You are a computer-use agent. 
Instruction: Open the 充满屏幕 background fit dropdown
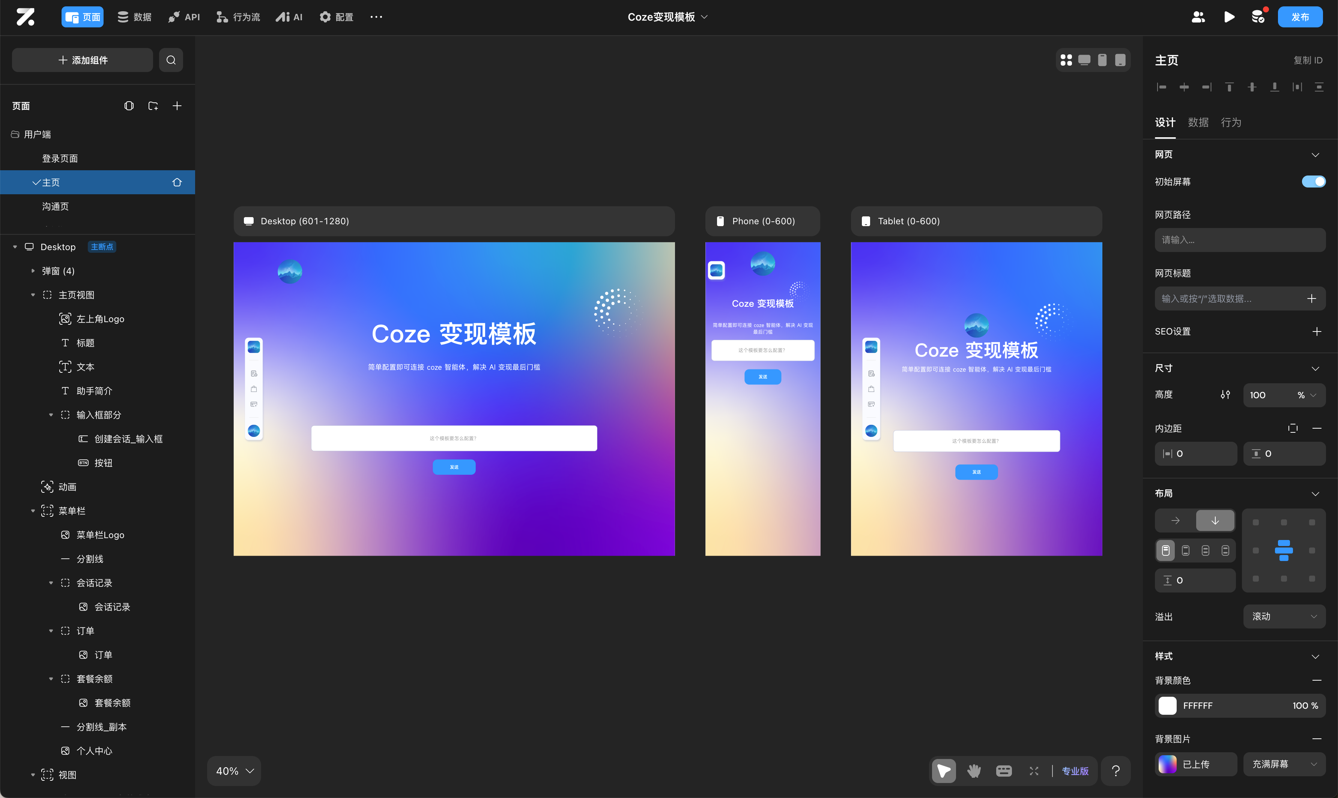[x=1284, y=764]
